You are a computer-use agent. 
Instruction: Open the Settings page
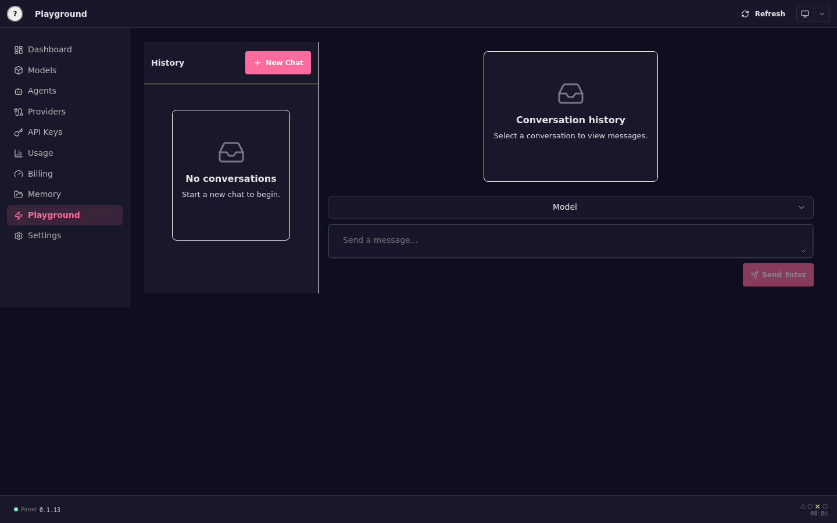(x=65, y=236)
